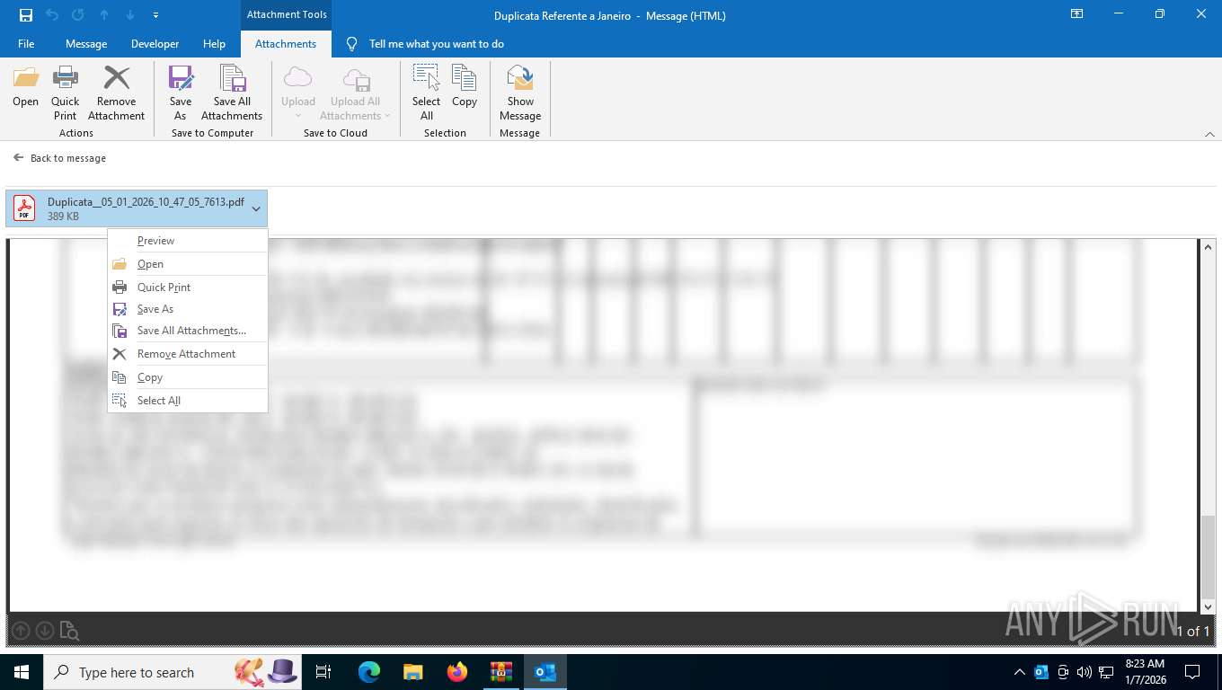
Task: Click the find magnifier in PDF preview
Action: tap(69, 631)
